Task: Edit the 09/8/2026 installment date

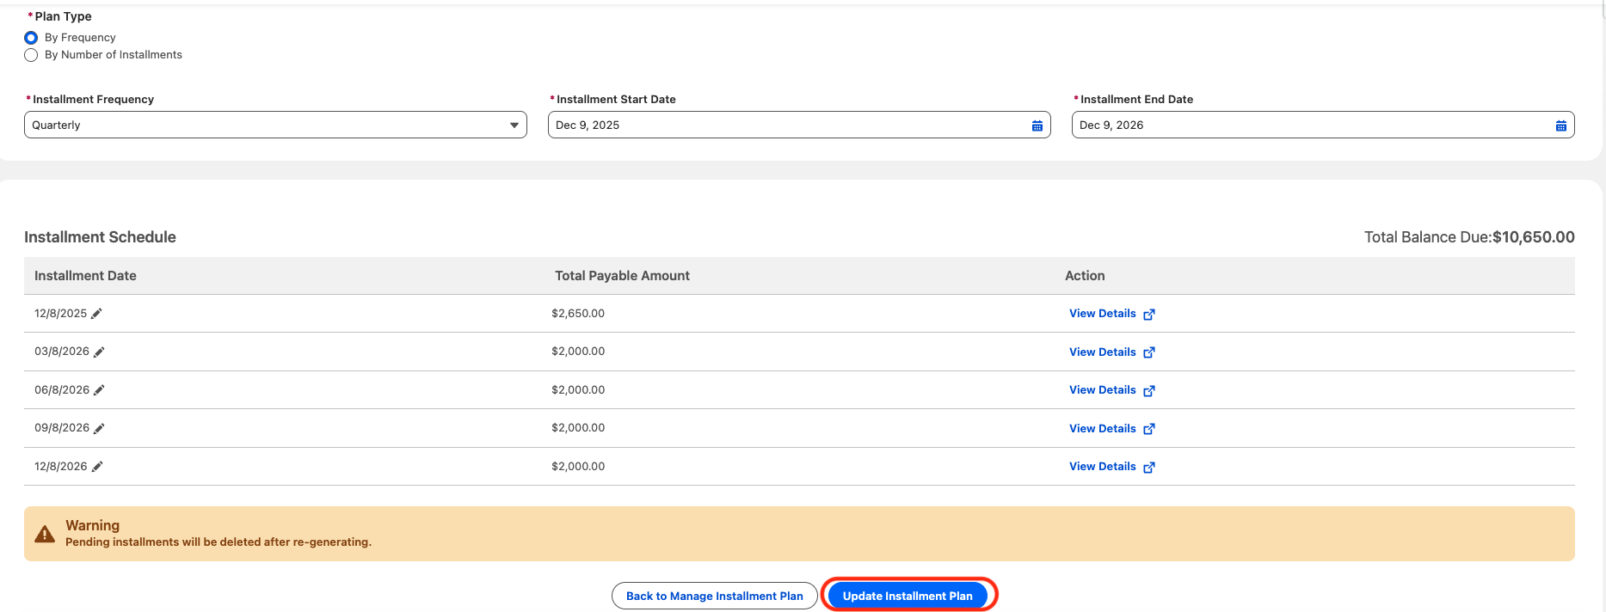Action: [x=99, y=428]
